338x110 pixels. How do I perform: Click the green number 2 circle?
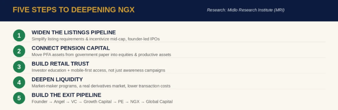pyautogui.click(x=19, y=51)
